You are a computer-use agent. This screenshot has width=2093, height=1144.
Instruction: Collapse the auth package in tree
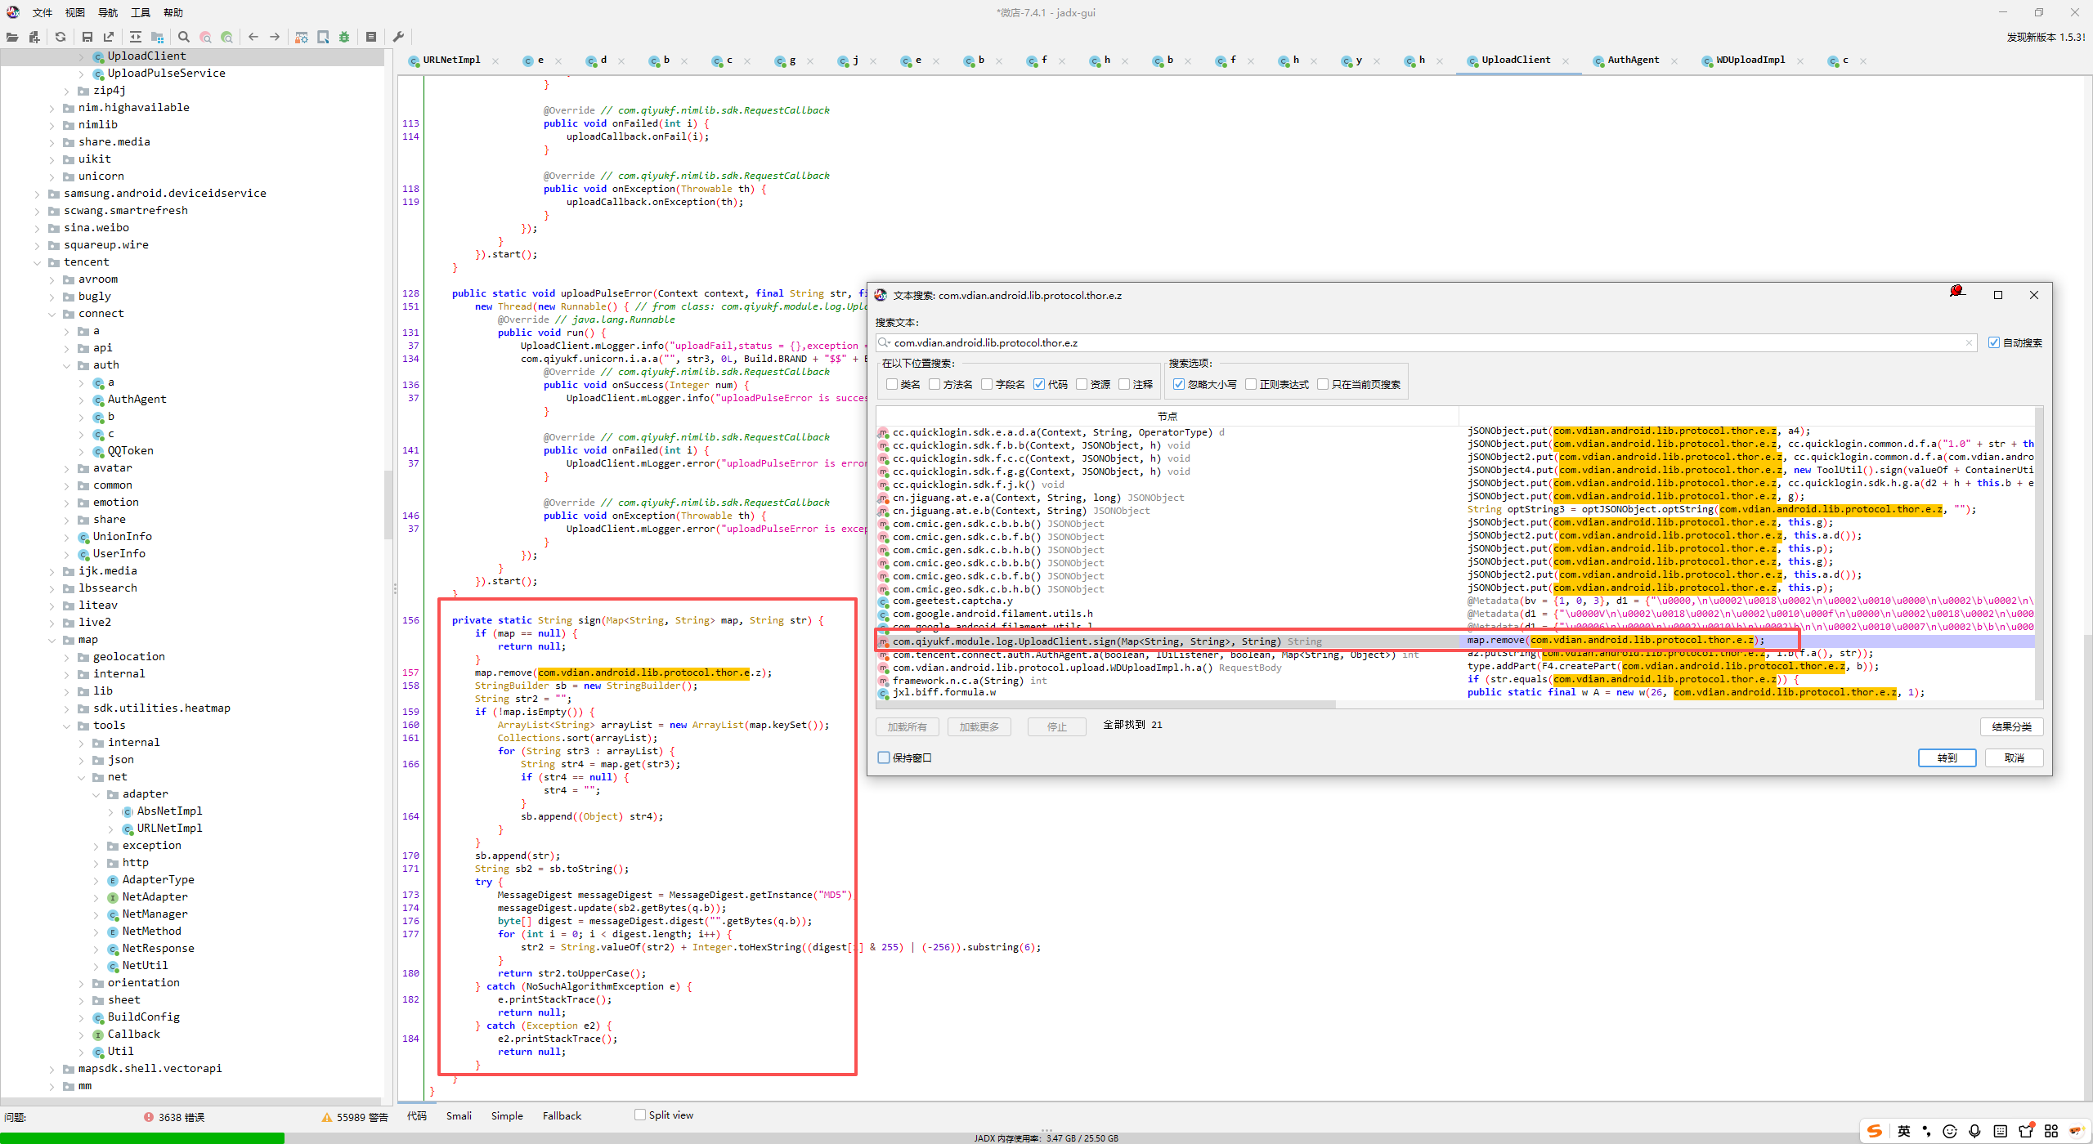tap(67, 365)
